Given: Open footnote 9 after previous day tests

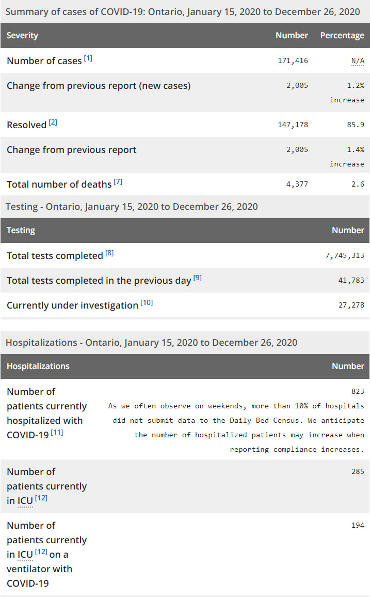Looking at the screenshot, I should click(x=198, y=278).
